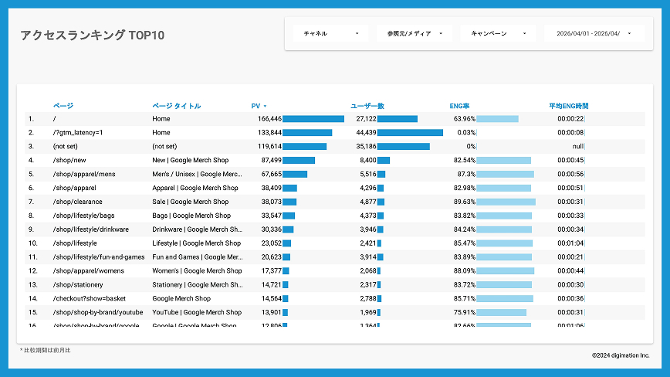Viewport: 670px width, 377px height.
Task: Sort by ENG率 column header
Action: pyautogui.click(x=459, y=106)
